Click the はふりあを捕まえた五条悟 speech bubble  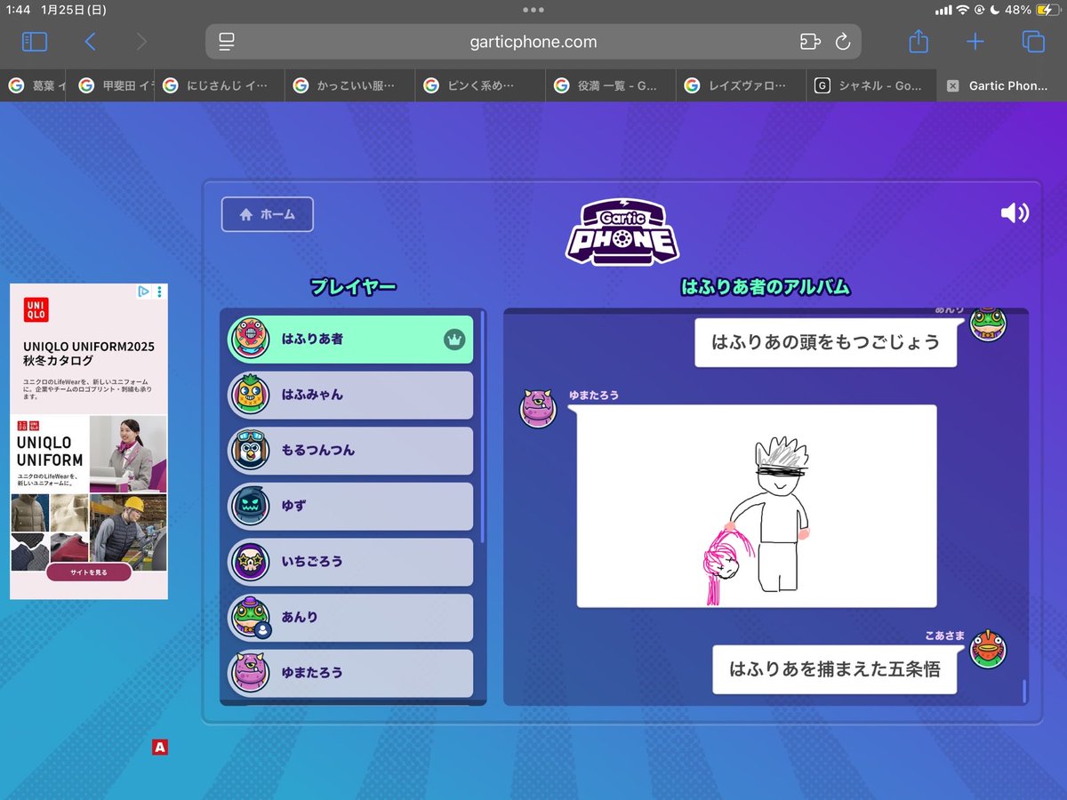[x=834, y=669]
